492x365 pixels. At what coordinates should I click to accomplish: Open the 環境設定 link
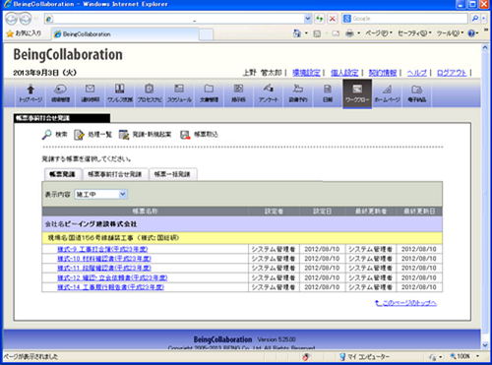[x=306, y=73]
